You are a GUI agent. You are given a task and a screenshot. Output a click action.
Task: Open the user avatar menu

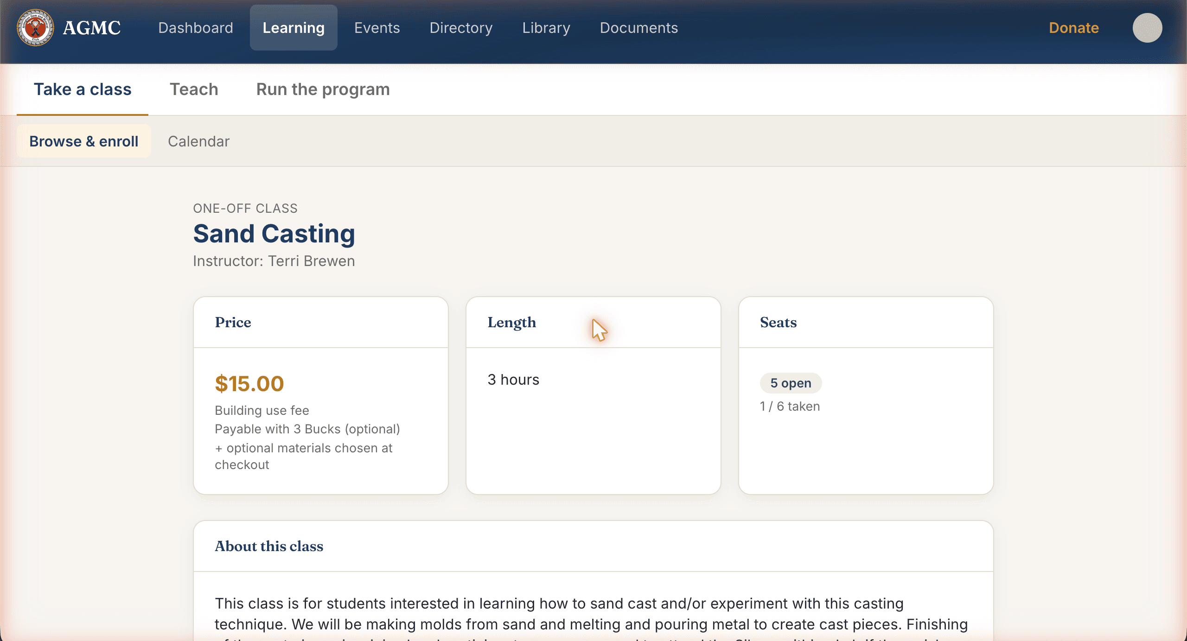pyautogui.click(x=1147, y=28)
